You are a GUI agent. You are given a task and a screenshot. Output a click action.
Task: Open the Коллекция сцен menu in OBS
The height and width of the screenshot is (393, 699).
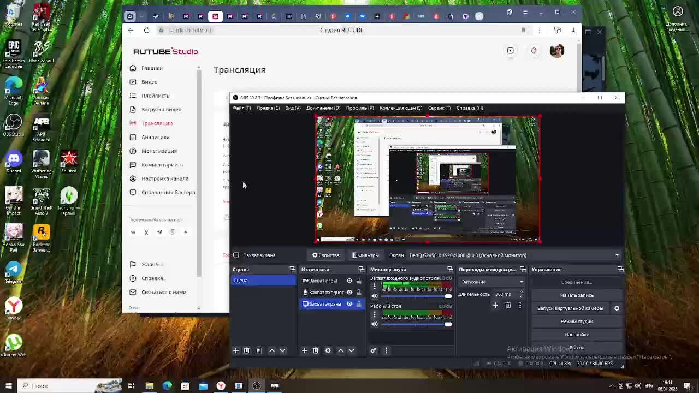tap(401, 108)
